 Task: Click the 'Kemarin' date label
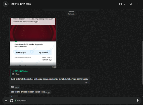click(71, 14)
